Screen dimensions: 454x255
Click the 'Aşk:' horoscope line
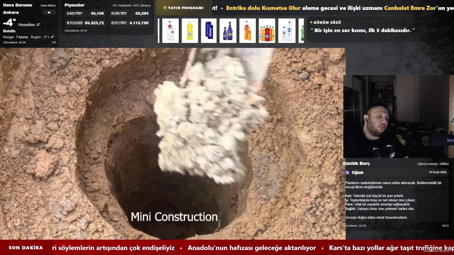click(x=374, y=196)
